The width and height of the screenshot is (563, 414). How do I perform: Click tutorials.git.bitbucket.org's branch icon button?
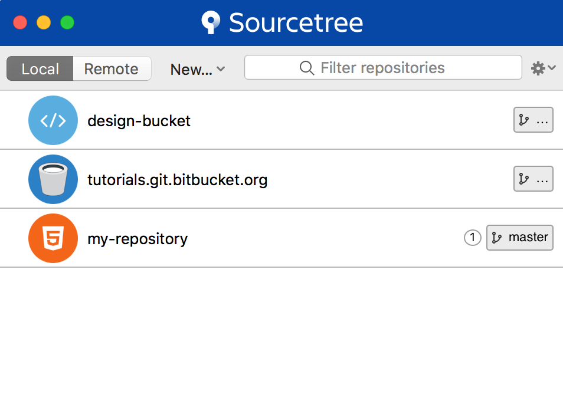click(533, 179)
